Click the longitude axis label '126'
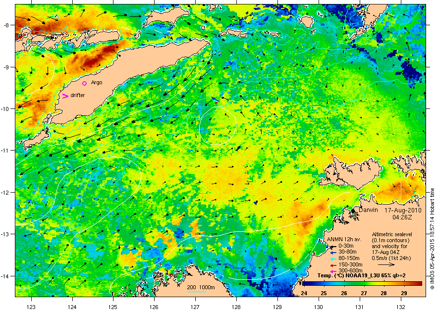436x312 pixels. 154,307
